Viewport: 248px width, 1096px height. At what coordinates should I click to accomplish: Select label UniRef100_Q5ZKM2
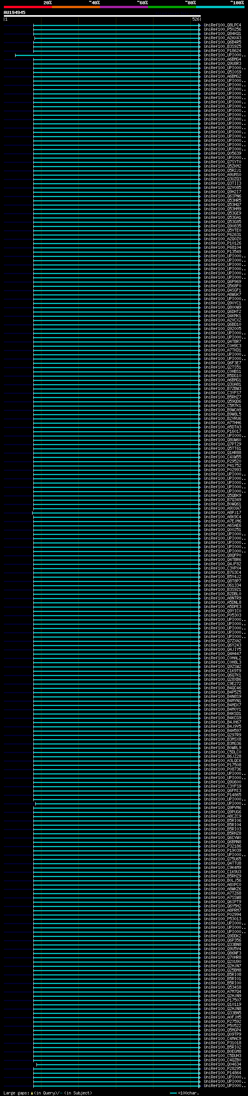222,166
